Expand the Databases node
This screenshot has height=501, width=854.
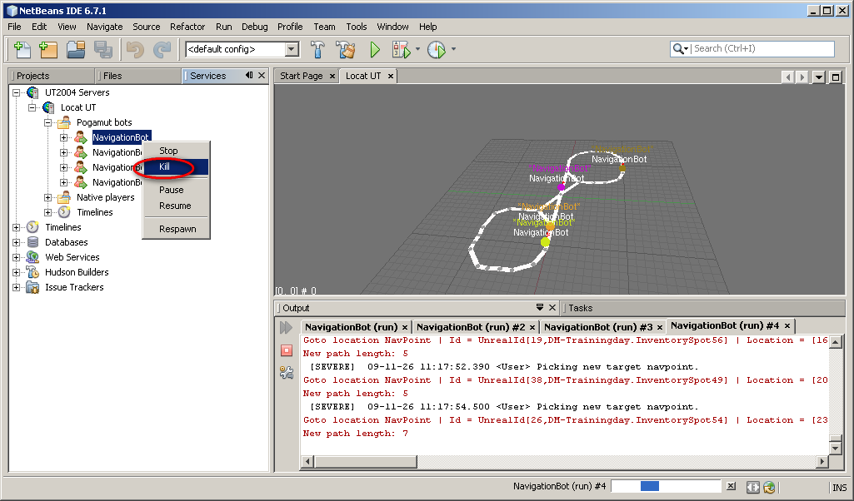pyautogui.click(x=17, y=243)
